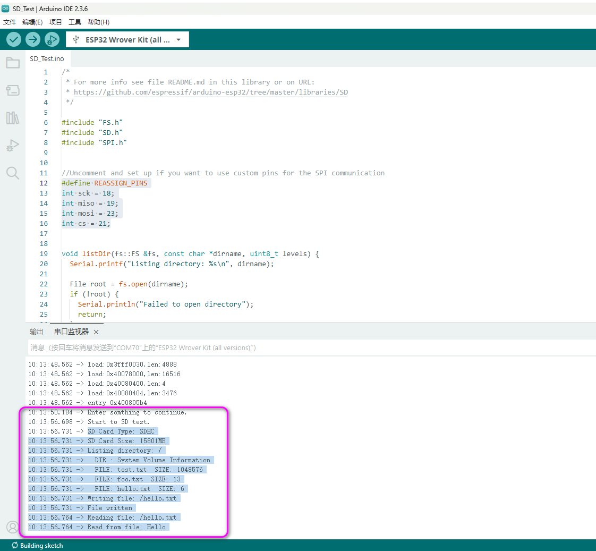The height and width of the screenshot is (551, 596).
Task: Click the '#include "SD.h"' line
Action: click(x=92, y=132)
